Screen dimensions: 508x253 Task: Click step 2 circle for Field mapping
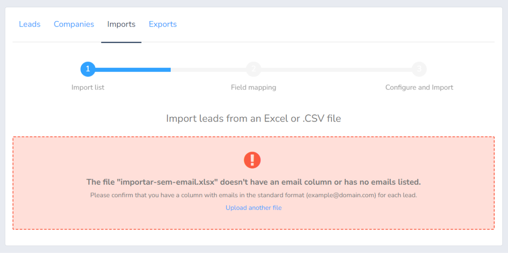[253, 69]
